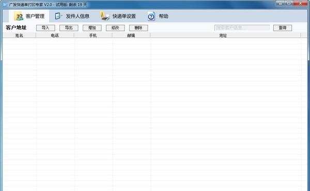Click the 发件人信息 edit icon
The image size is (310, 191).
coord(58,16)
